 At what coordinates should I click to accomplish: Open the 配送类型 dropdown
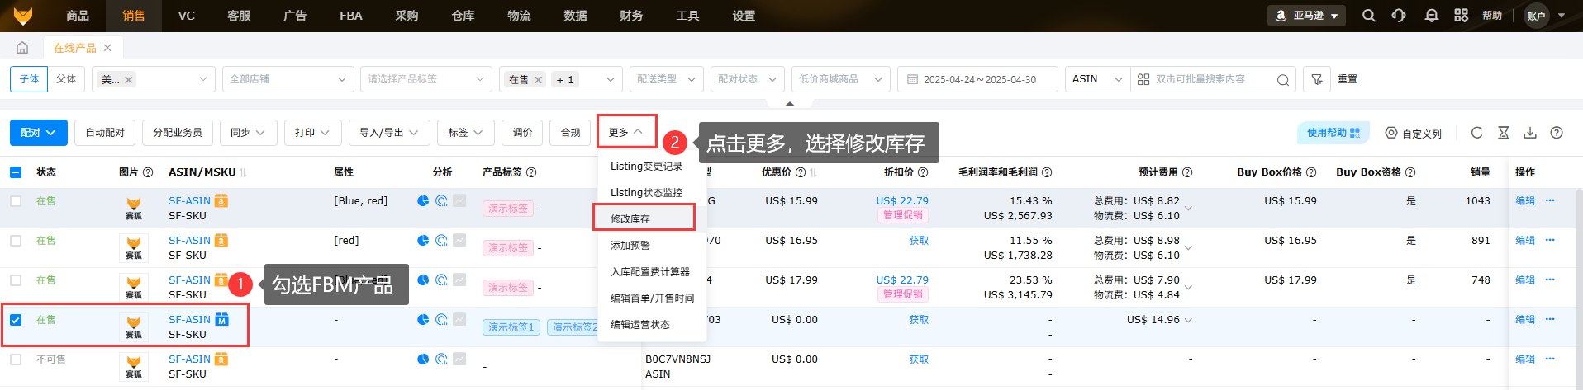point(667,79)
